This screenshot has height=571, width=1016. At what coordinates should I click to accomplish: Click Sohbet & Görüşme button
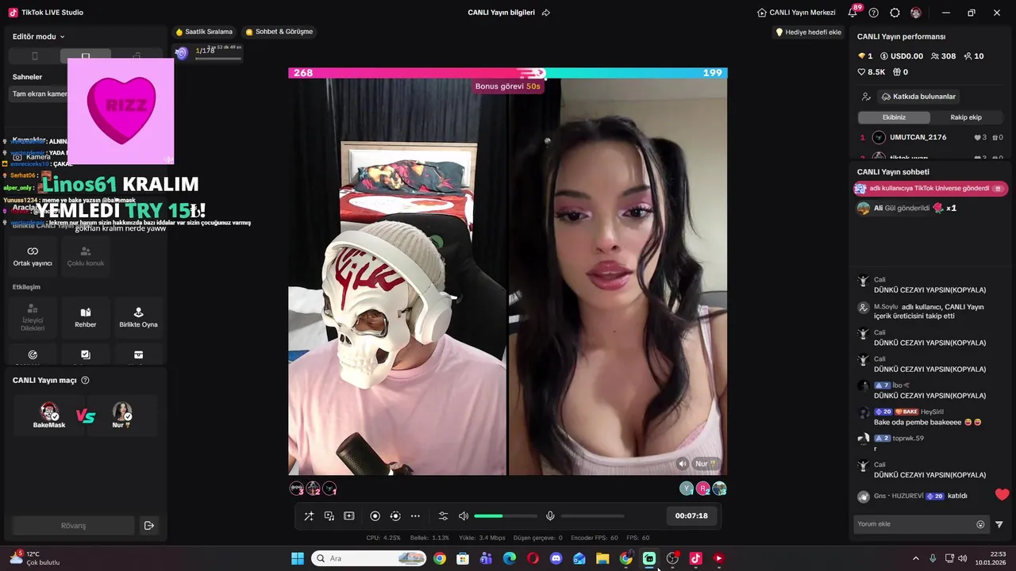click(279, 32)
